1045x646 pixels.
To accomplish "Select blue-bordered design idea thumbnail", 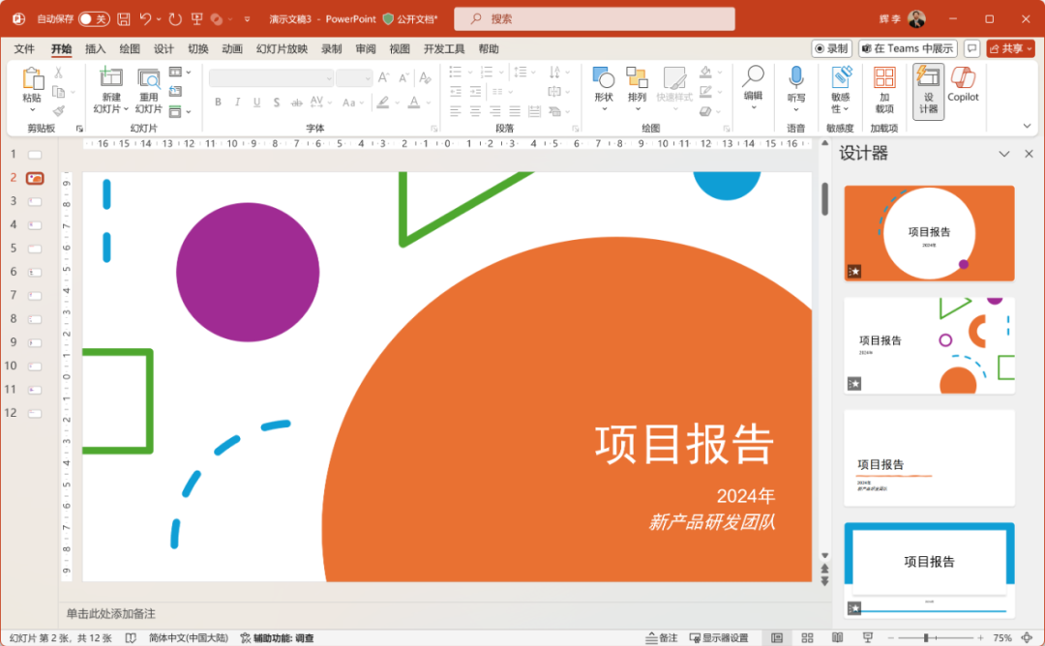I will 929,570.
